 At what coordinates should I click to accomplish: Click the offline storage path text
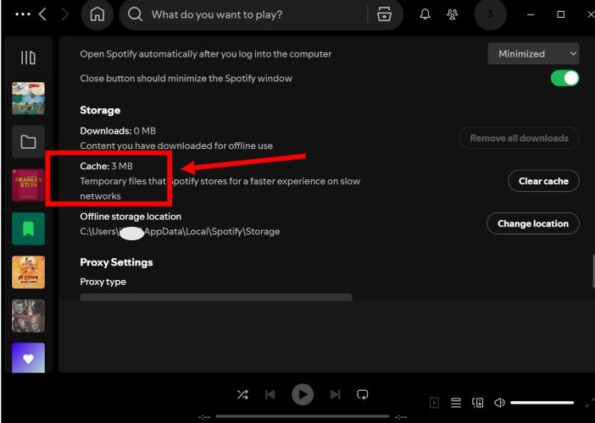pyautogui.click(x=180, y=232)
